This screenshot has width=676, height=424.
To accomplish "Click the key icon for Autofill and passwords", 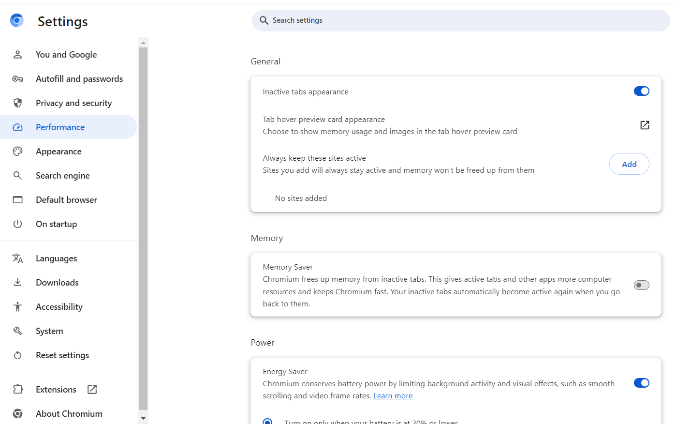I will 17,79.
